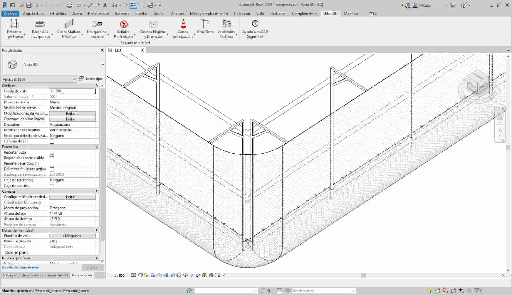Click the sun path icon in view control bar
The width and height of the screenshot is (512, 295).
pyautogui.click(x=147, y=275)
